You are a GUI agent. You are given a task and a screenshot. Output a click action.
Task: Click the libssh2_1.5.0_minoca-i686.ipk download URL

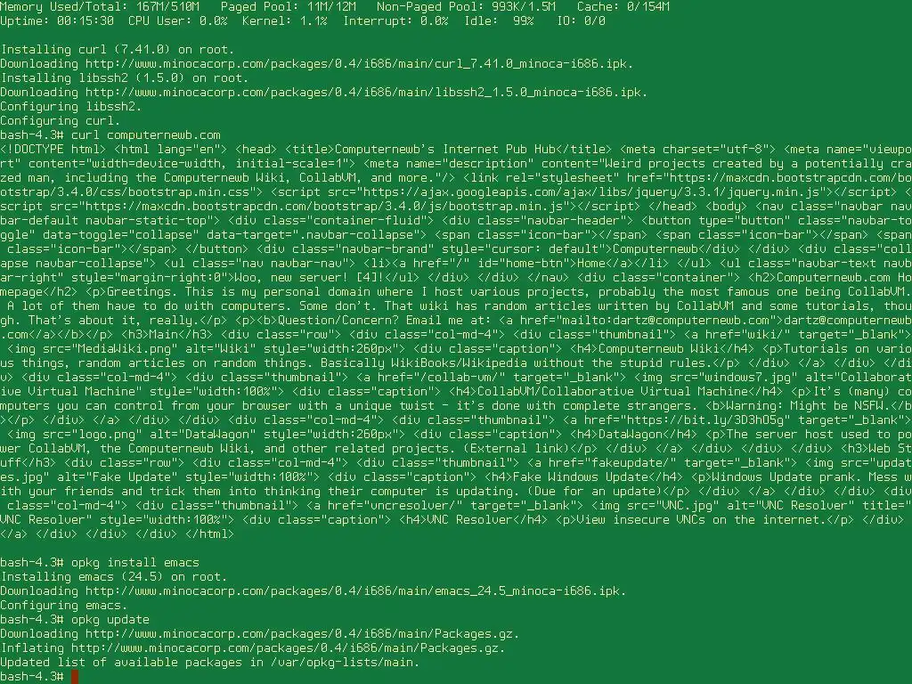tap(366, 93)
